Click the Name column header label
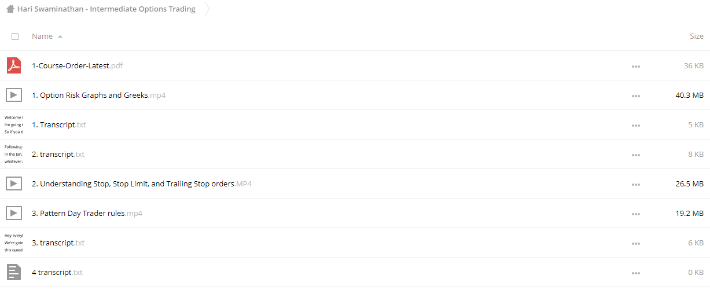The width and height of the screenshot is (710, 290). (x=42, y=36)
